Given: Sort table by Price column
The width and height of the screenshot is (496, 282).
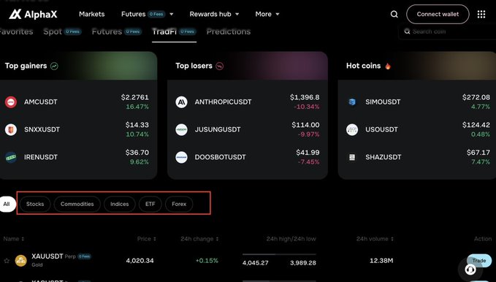Looking at the screenshot, I should pyautogui.click(x=146, y=239).
